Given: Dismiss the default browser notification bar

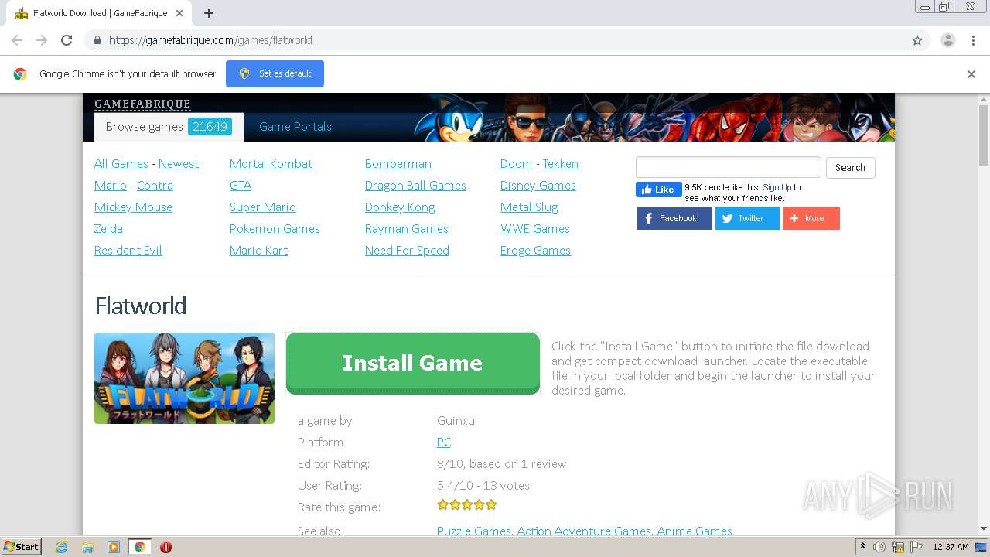Looking at the screenshot, I should pos(971,74).
